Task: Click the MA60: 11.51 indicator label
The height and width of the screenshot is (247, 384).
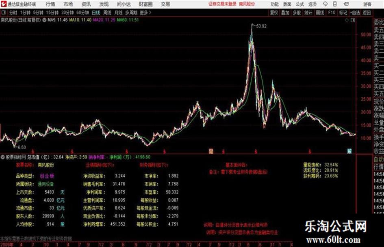Action: click(128, 20)
